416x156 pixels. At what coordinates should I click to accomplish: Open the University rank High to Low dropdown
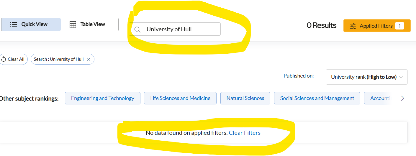point(363,77)
